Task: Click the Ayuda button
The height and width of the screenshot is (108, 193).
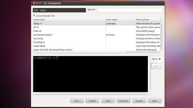Action: click(139, 101)
